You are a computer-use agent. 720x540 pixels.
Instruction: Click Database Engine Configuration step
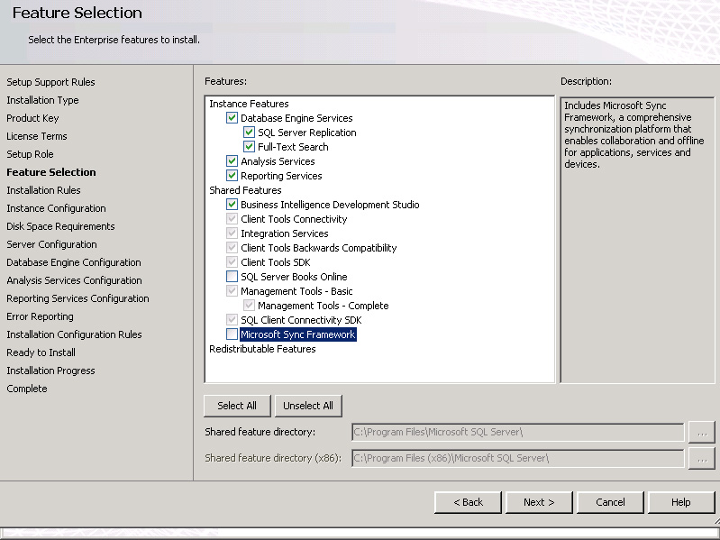coord(74,262)
